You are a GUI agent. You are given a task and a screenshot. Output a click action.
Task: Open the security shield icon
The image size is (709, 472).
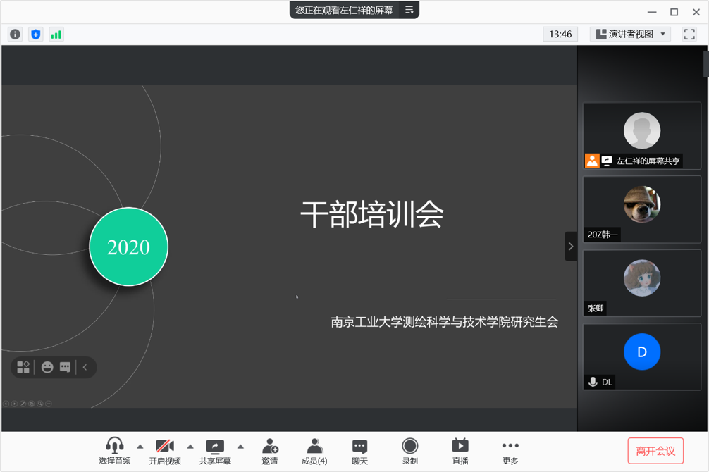(36, 35)
